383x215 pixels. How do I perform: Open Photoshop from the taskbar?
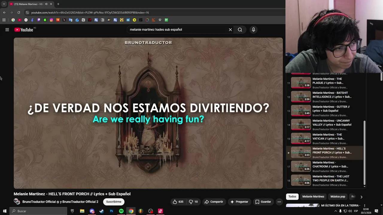pos(111,211)
